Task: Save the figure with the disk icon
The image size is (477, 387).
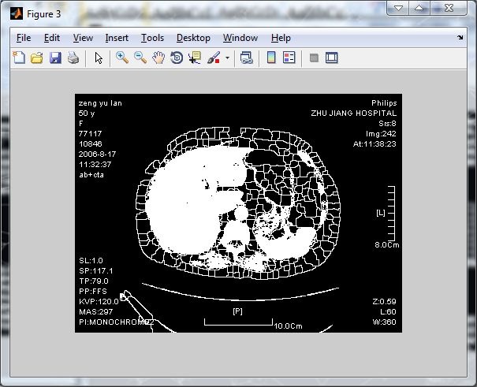Action: coord(55,58)
